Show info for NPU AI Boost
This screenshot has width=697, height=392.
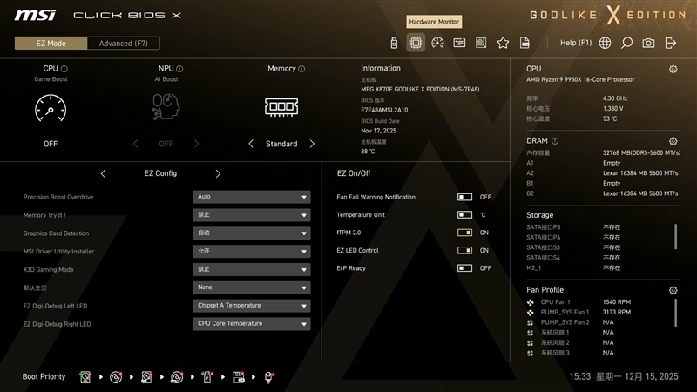[179, 69]
